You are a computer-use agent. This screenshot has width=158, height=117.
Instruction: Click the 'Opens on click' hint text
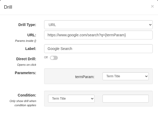point(27,65)
